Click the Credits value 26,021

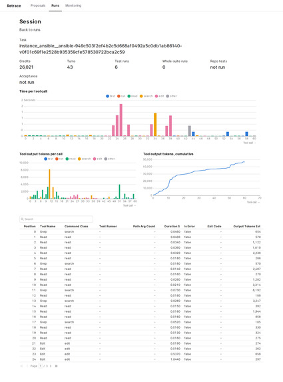click(x=26, y=67)
